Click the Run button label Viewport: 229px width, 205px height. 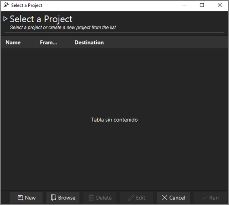pyautogui.click(x=214, y=198)
